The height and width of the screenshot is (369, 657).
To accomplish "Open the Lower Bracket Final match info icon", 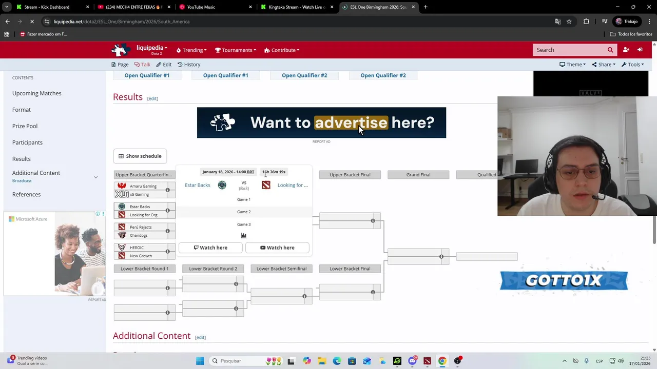I will [373, 292].
